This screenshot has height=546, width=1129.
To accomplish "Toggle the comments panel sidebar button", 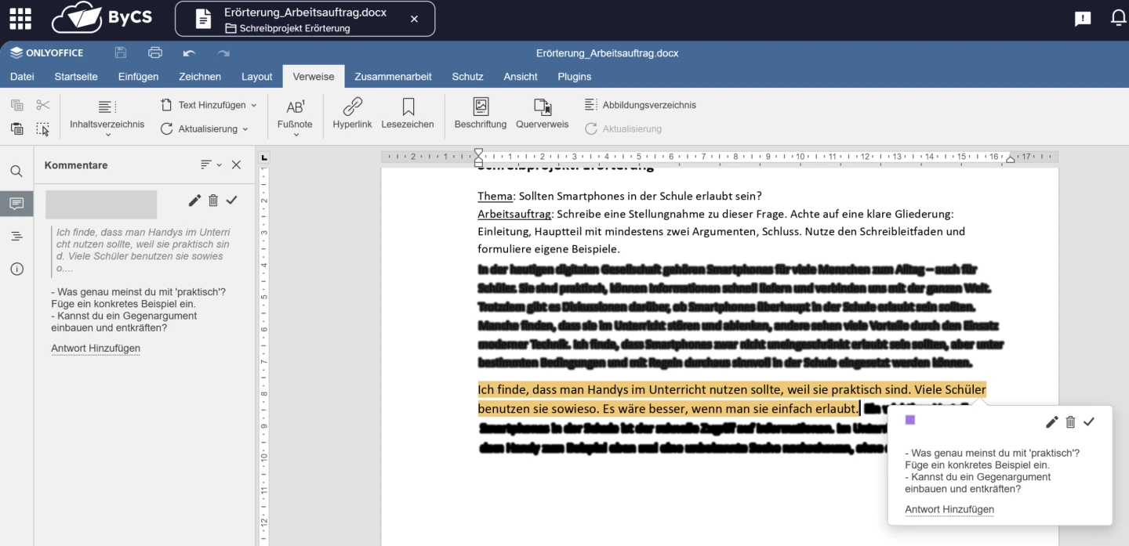I will coord(16,204).
